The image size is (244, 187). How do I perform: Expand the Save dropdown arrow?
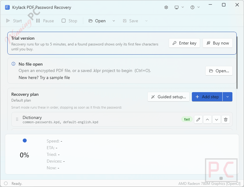coord(146,21)
